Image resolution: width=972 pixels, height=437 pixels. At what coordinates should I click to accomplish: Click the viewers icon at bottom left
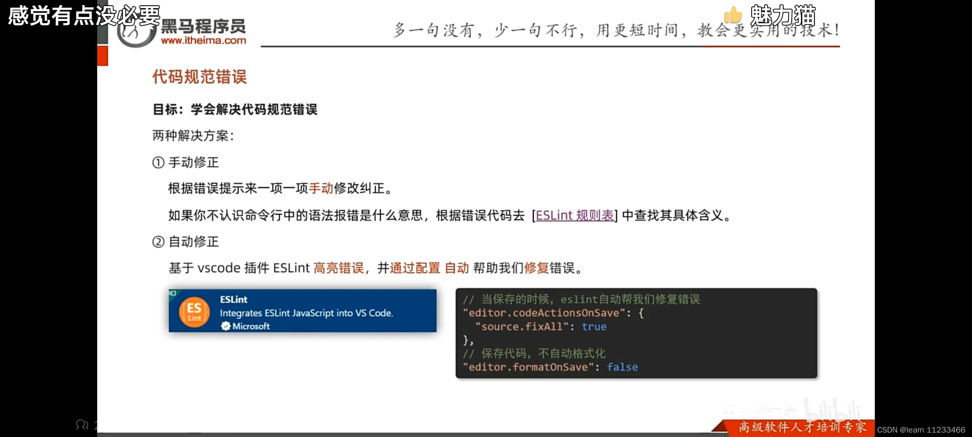click(x=82, y=425)
